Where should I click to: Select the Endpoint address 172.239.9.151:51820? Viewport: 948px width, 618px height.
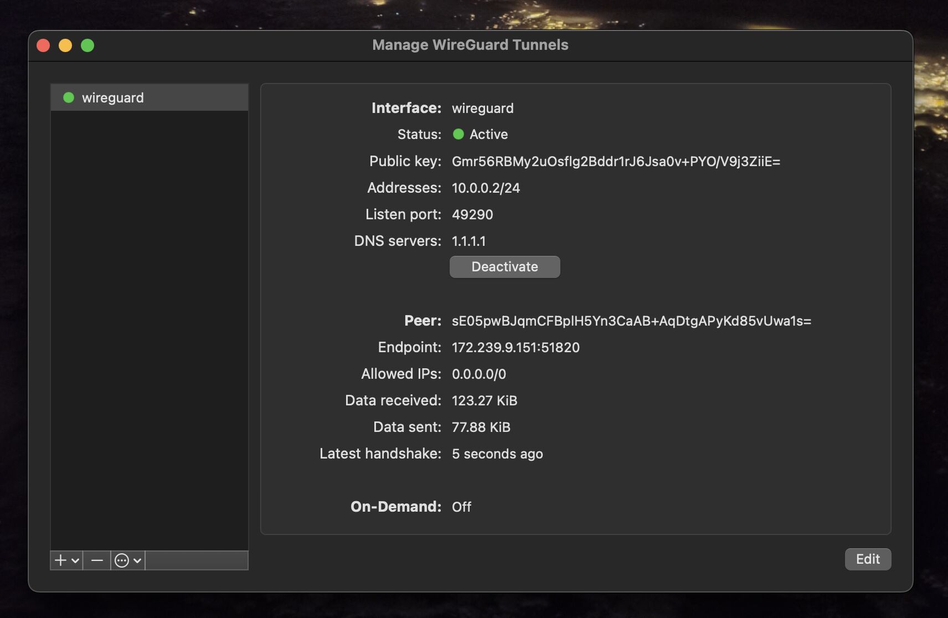tap(516, 347)
